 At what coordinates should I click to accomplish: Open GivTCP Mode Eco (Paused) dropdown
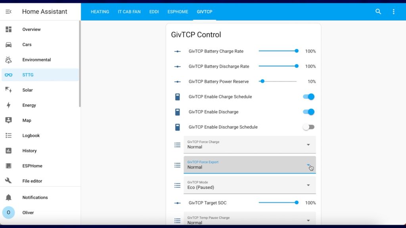click(250, 185)
